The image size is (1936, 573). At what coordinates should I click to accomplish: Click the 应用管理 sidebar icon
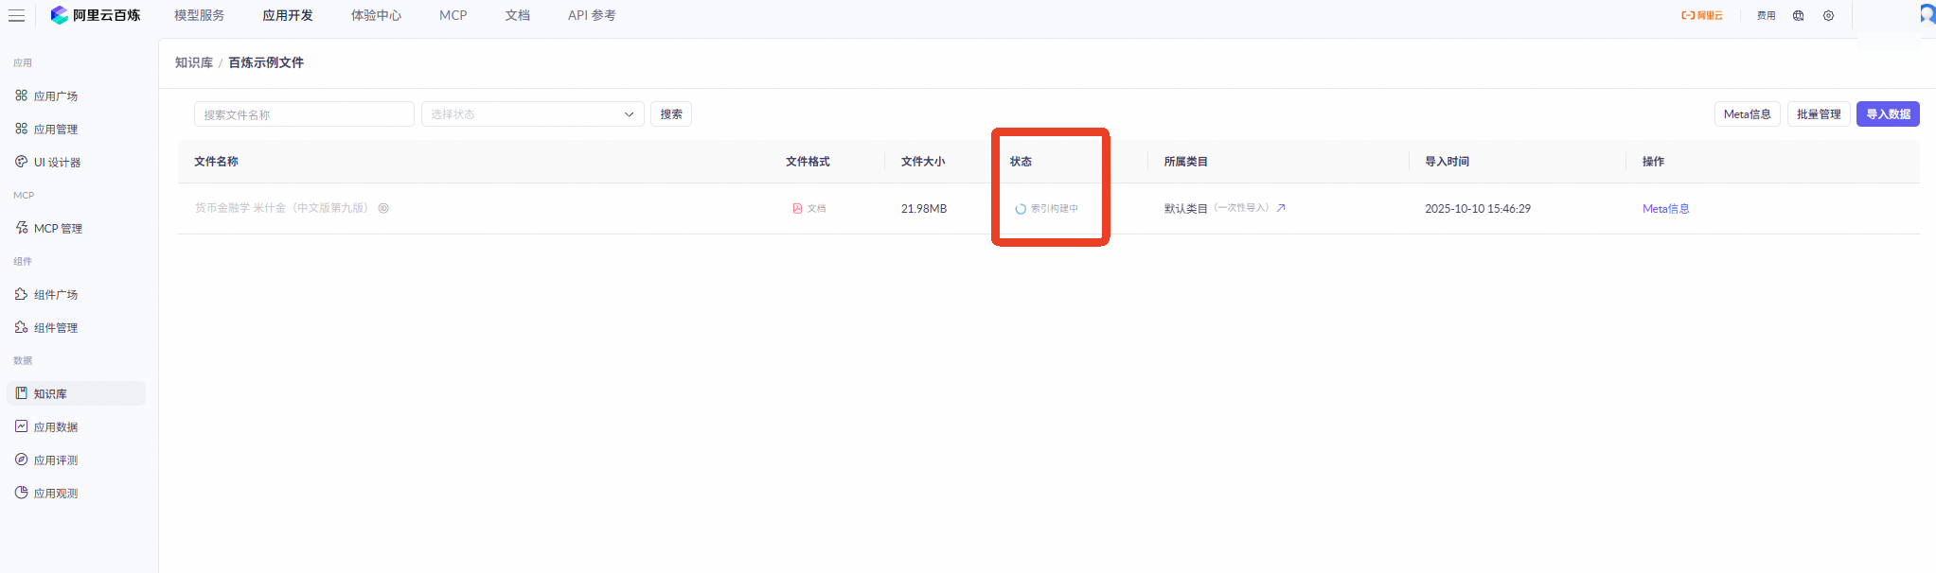click(x=21, y=129)
